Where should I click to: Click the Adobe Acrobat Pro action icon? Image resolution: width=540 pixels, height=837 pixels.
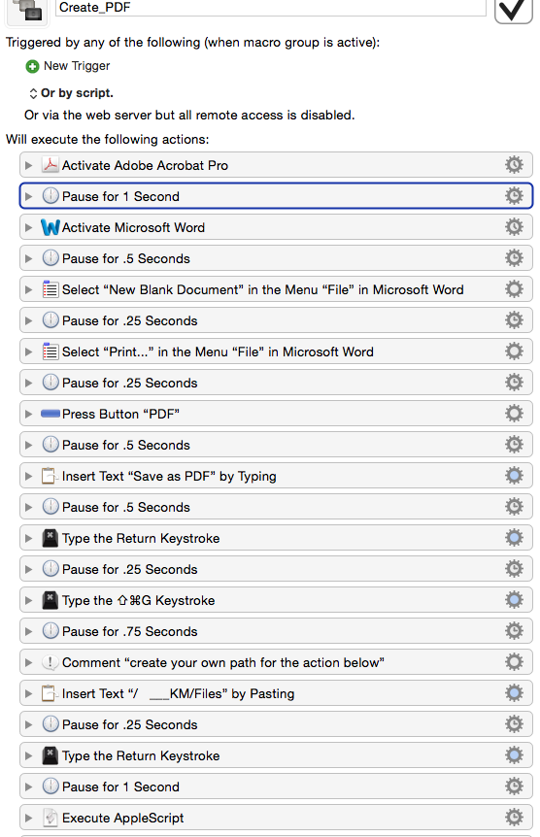[x=51, y=165]
